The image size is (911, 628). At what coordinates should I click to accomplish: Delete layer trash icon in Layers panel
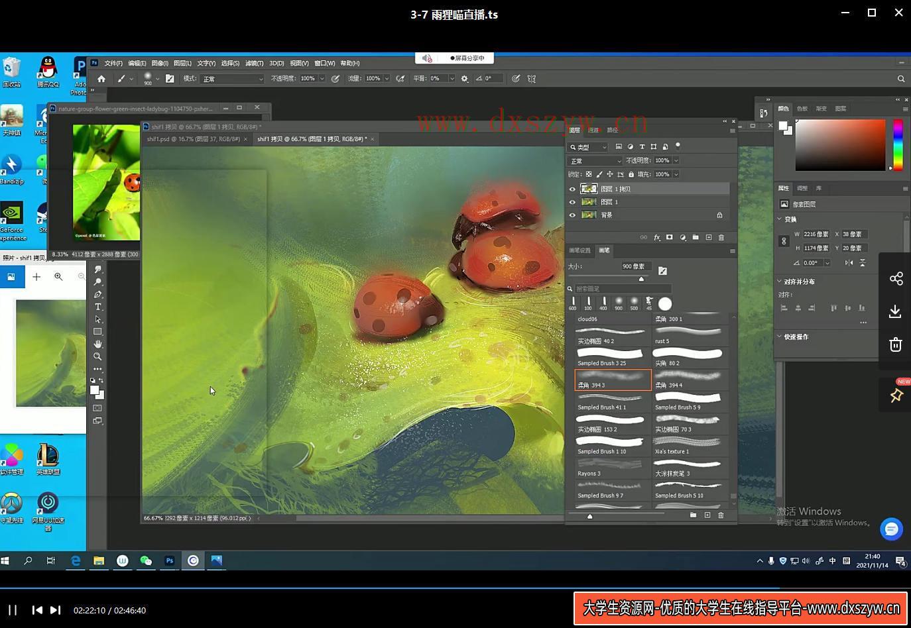721,237
